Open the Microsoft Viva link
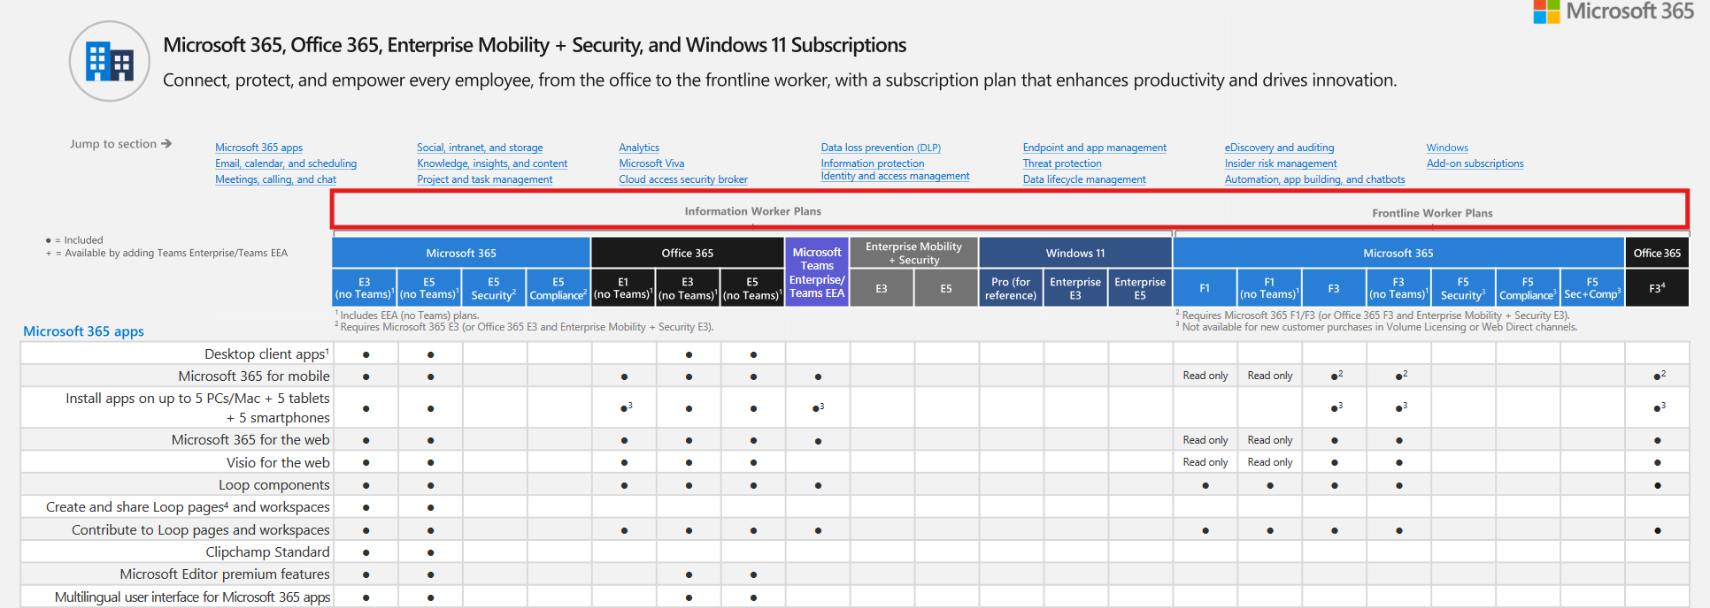The width and height of the screenshot is (1710, 608). [651, 163]
